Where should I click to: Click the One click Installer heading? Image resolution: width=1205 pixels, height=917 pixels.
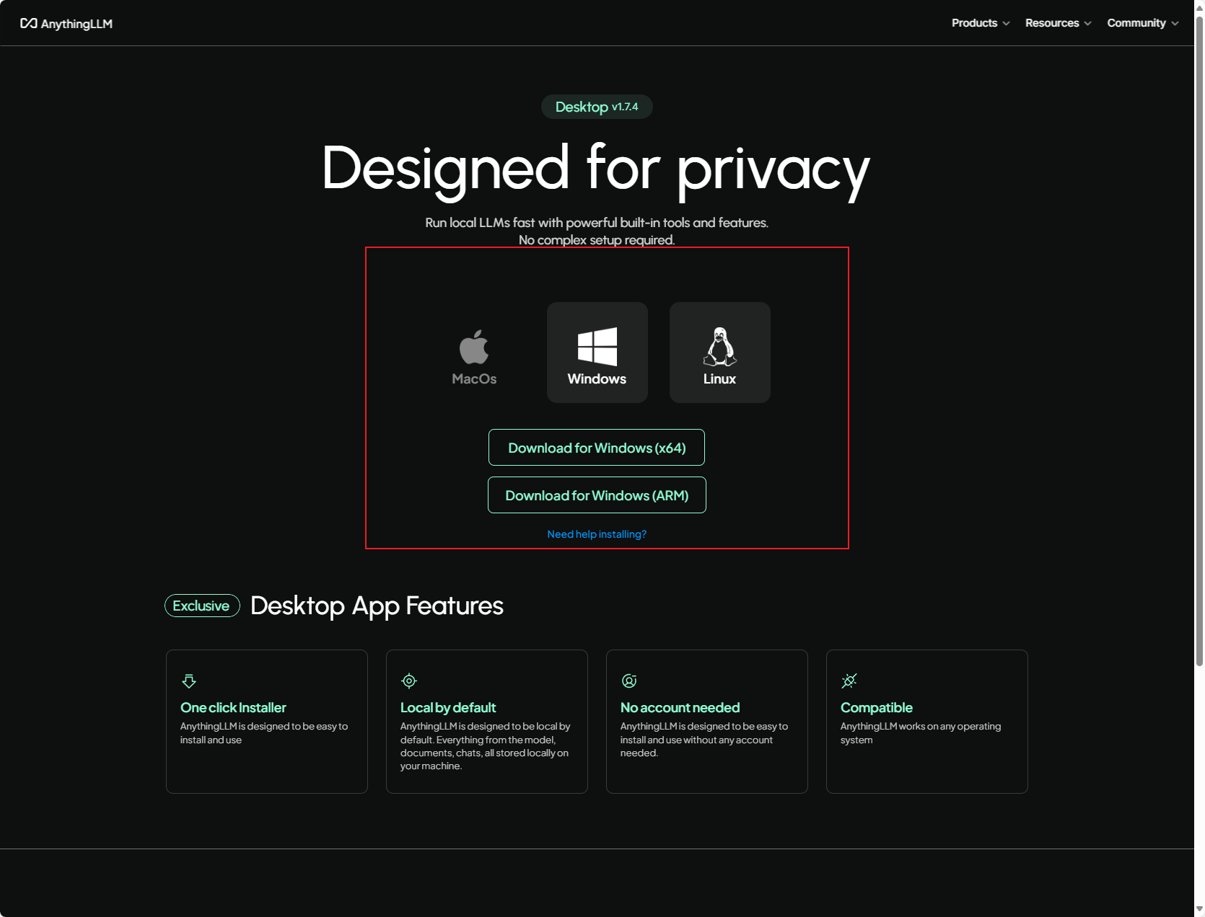click(x=233, y=708)
